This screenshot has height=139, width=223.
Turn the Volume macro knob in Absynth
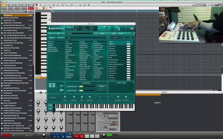[65, 97]
